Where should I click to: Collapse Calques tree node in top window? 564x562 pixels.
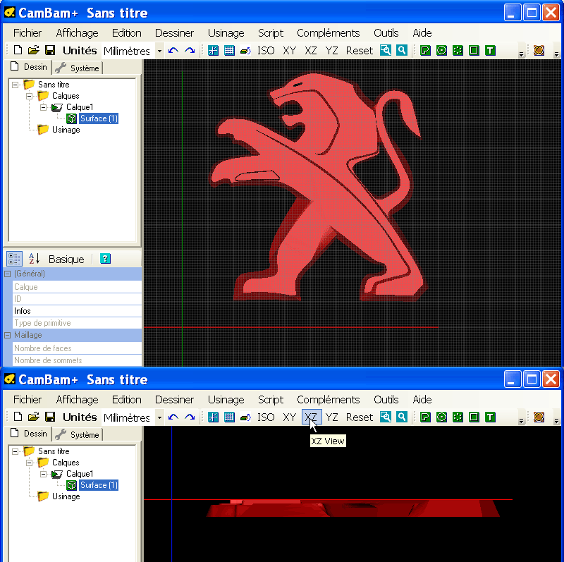click(30, 96)
